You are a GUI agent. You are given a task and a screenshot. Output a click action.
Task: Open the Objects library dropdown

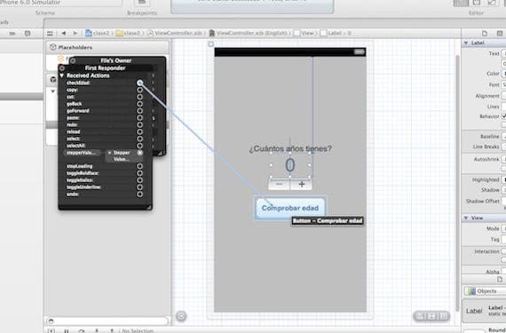click(485, 291)
